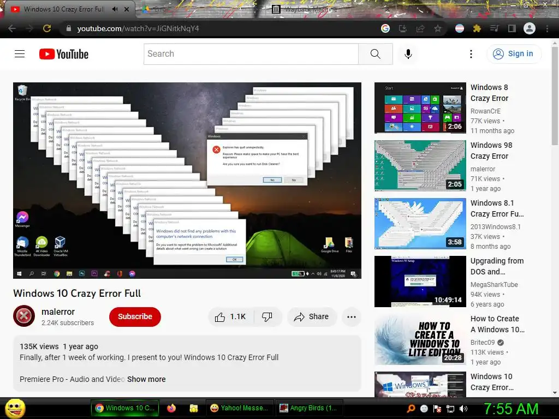Switch to Yahoo! Messenger taskbar window

point(240,408)
